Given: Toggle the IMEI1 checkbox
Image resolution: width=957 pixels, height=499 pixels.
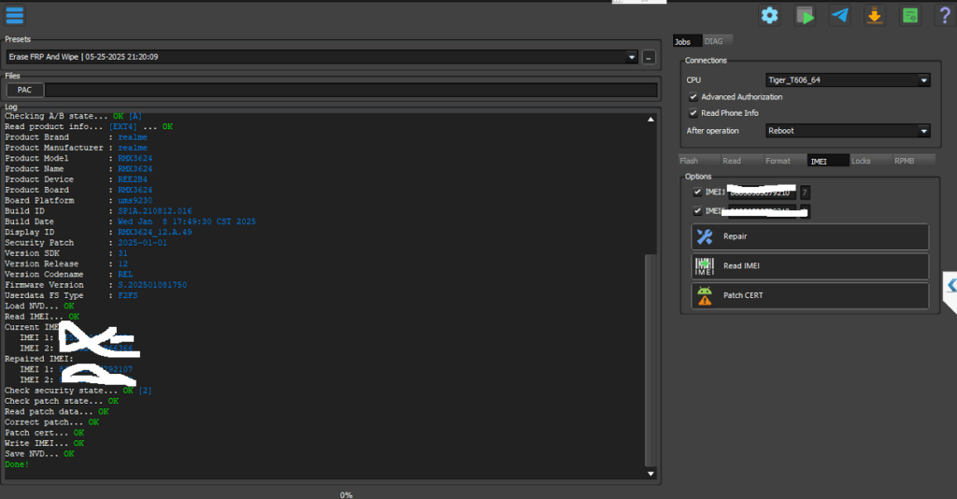Looking at the screenshot, I should pos(697,192).
